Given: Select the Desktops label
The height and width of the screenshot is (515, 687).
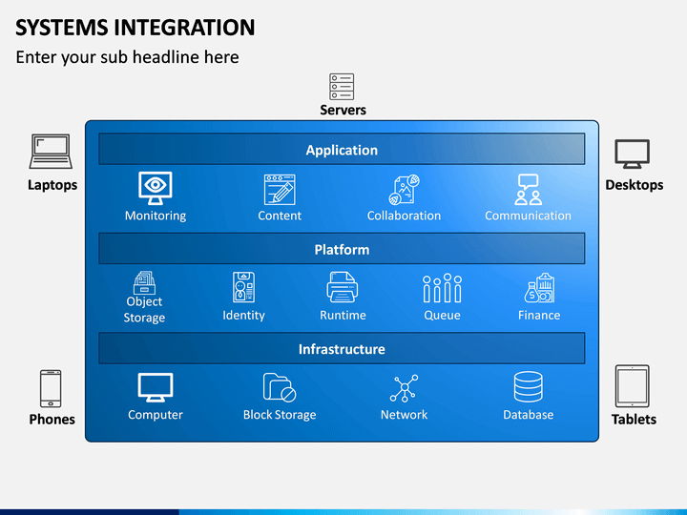Looking at the screenshot, I should tap(634, 185).
